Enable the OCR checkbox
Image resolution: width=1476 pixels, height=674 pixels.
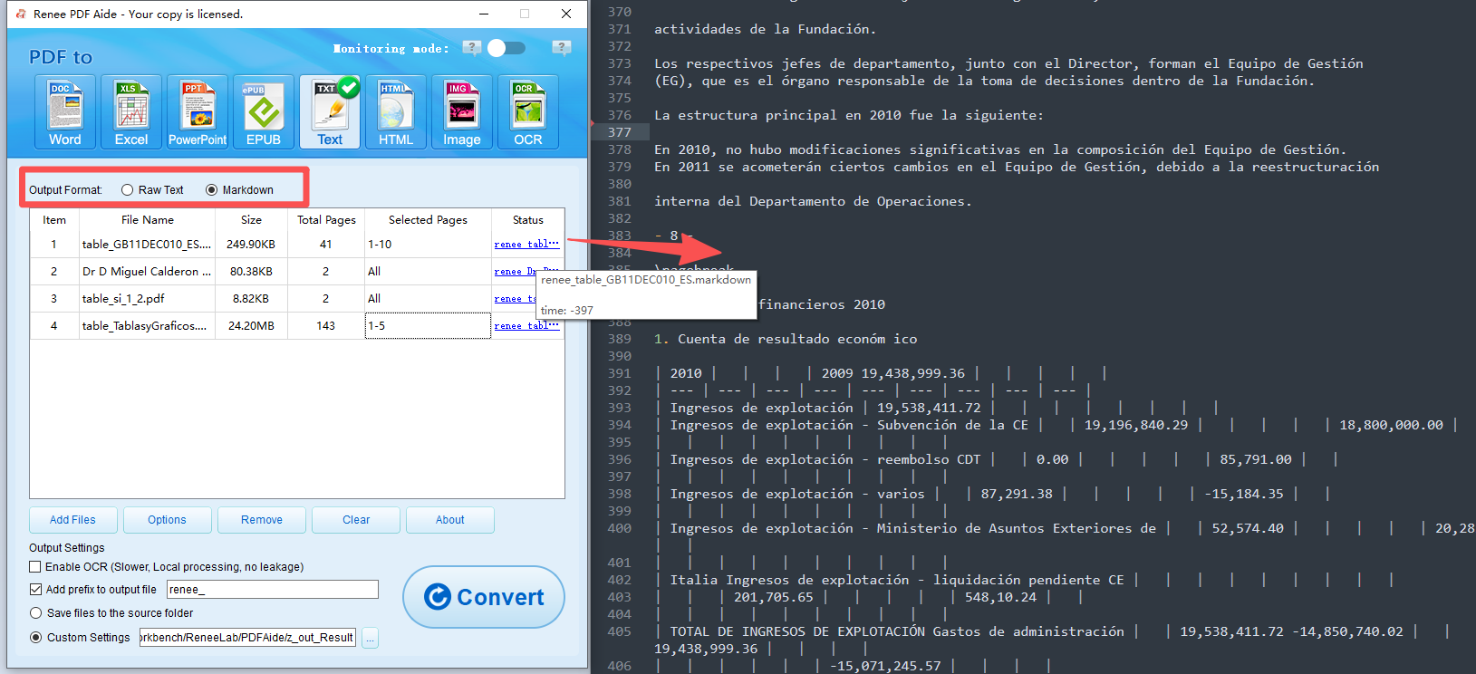[35, 567]
